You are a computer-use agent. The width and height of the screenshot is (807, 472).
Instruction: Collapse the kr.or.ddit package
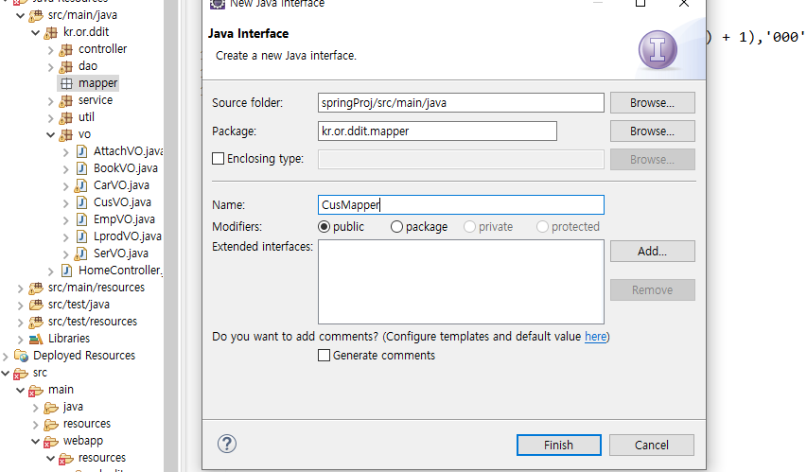(x=36, y=33)
